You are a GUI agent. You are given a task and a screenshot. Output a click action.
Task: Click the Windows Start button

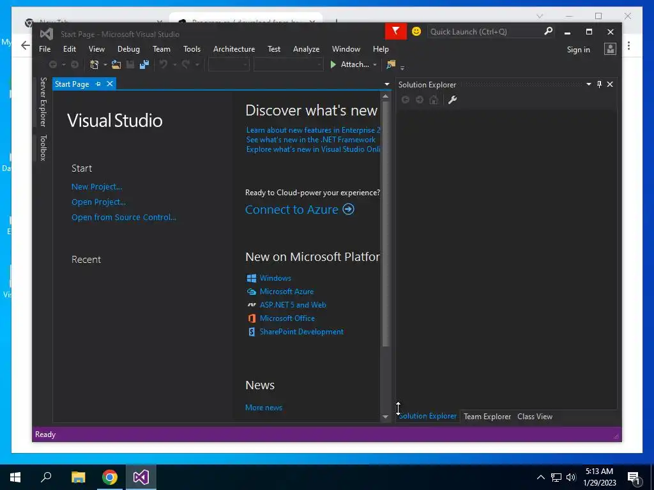[x=15, y=477]
